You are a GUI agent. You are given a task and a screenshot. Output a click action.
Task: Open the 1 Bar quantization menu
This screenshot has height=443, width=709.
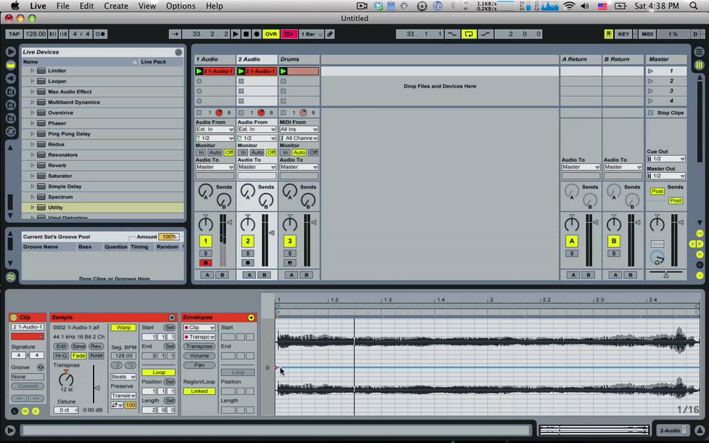pyautogui.click(x=311, y=34)
